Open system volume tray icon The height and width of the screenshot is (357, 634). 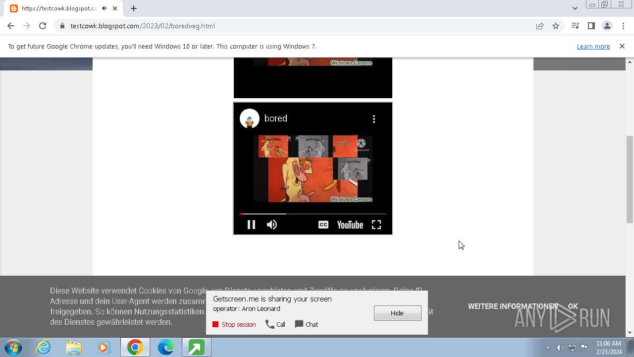click(x=560, y=348)
